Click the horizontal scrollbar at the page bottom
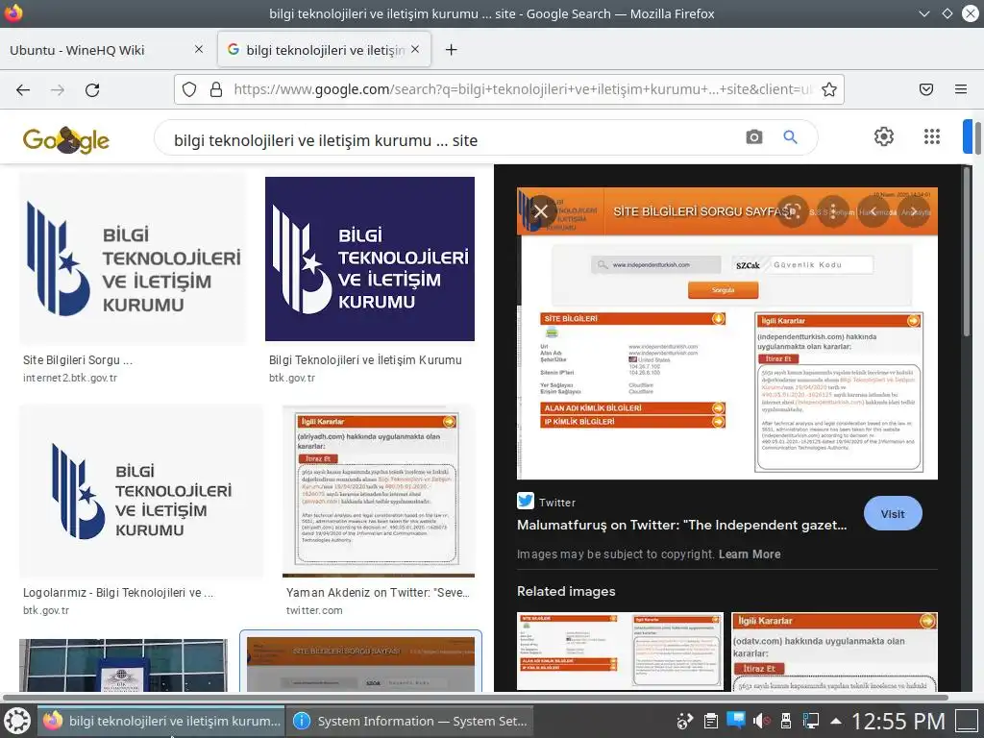 475,697
